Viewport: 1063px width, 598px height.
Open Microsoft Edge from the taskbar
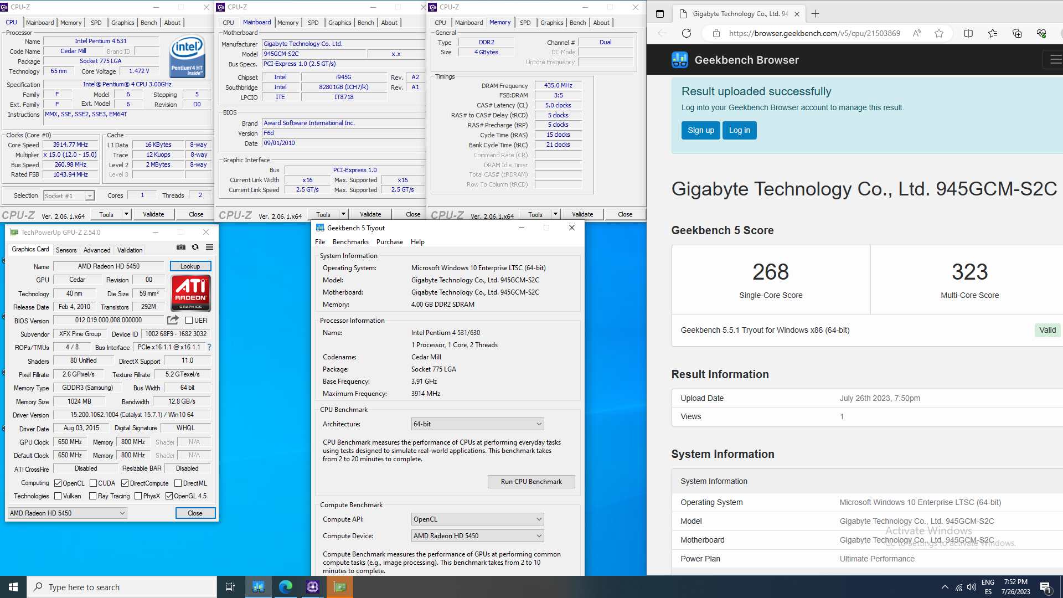[x=286, y=587]
